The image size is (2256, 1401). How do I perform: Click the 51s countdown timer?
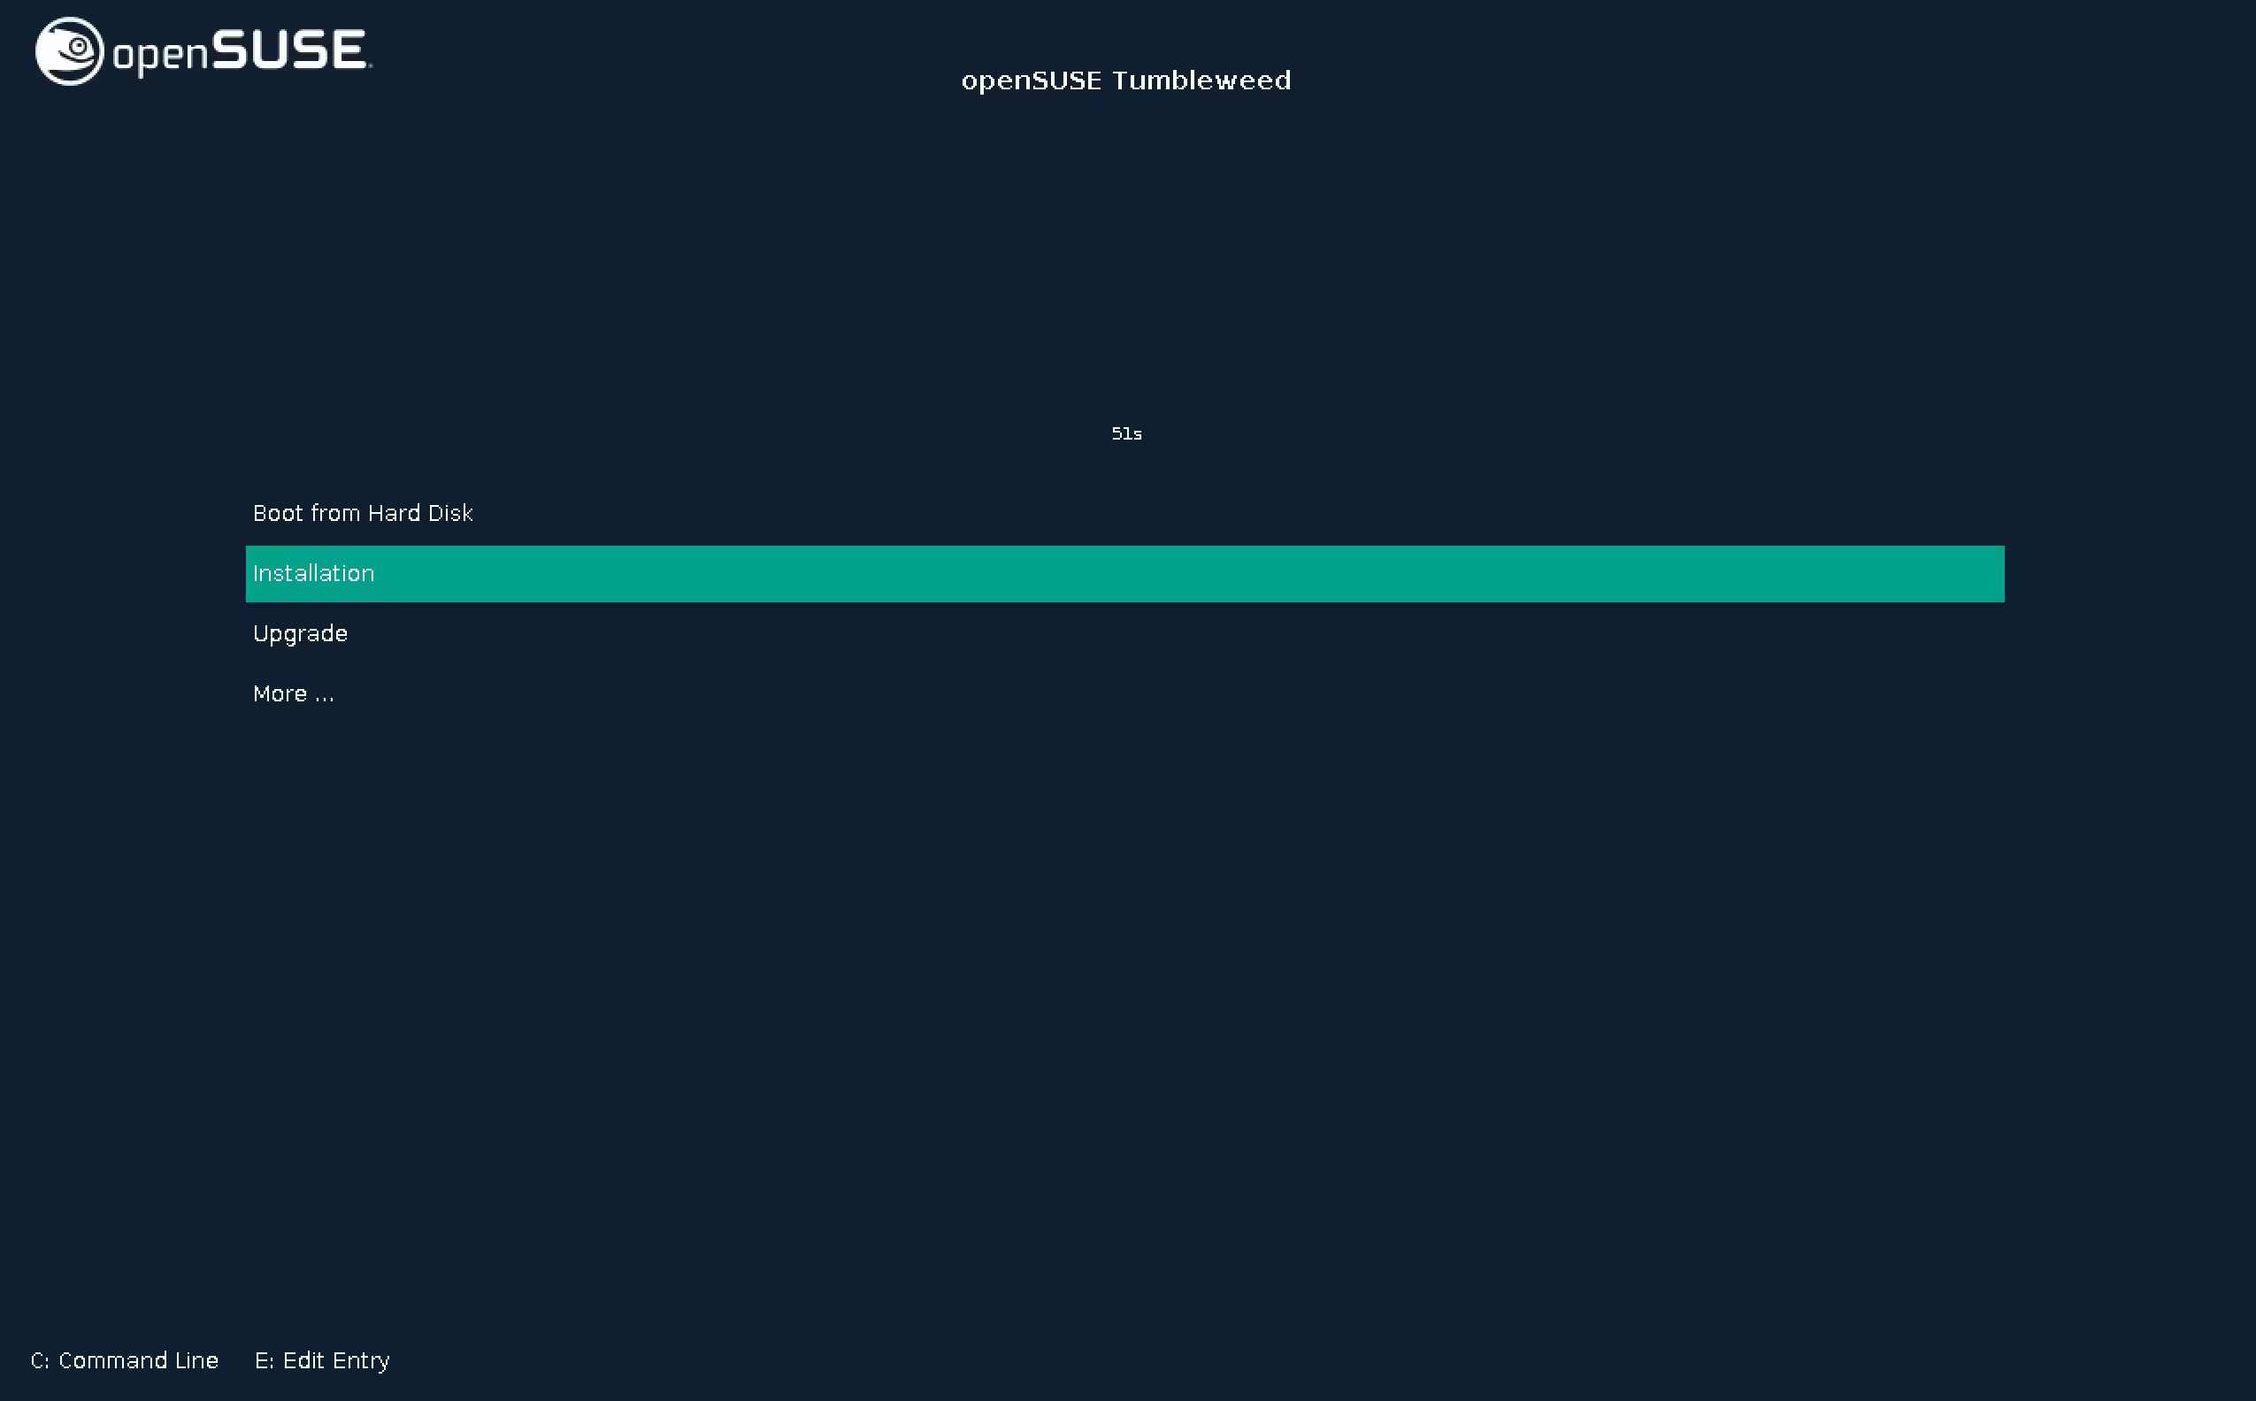coord(1126,433)
